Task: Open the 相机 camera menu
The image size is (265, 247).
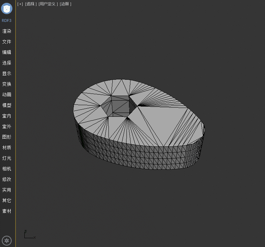Action: 7,169
